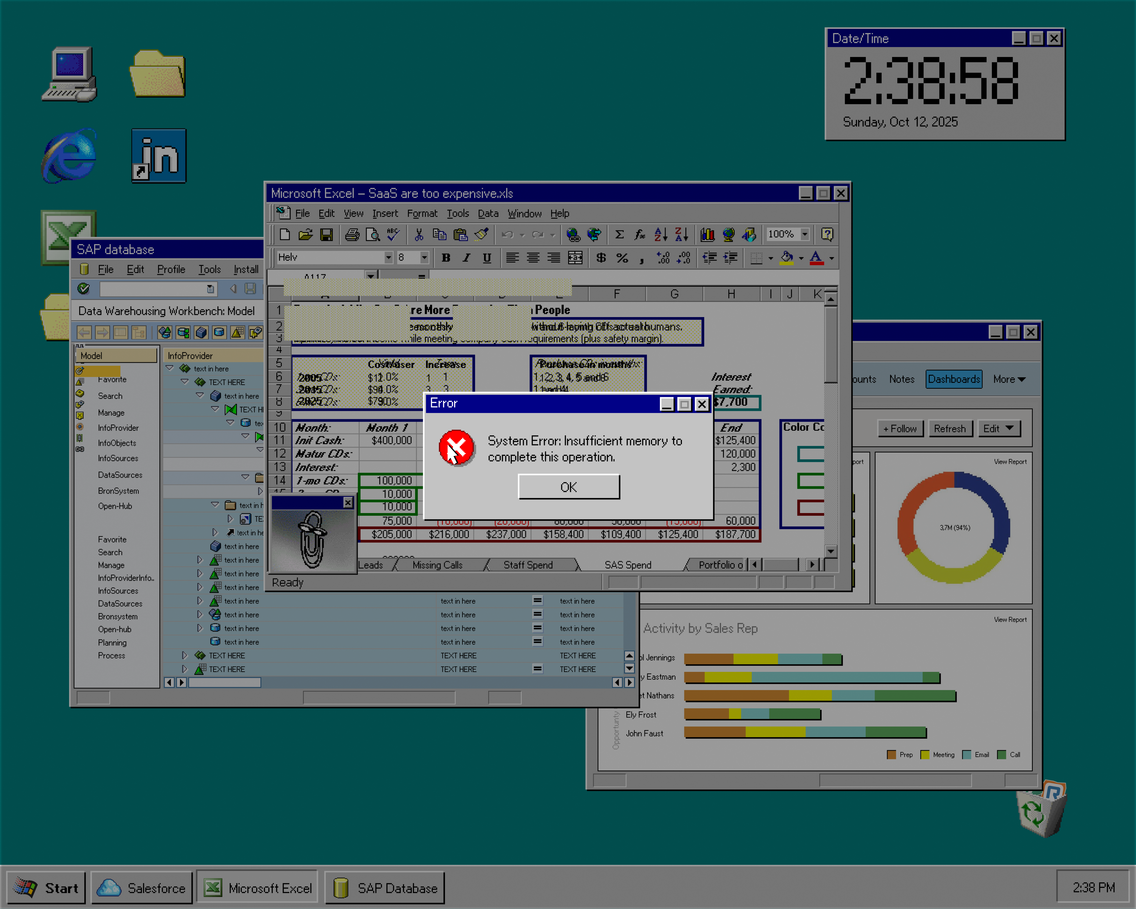
Task: Click the Prep legend color swatch
Action: point(892,755)
